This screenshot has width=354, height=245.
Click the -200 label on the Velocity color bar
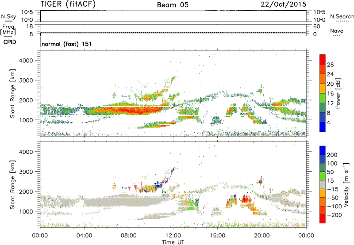(335, 215)
